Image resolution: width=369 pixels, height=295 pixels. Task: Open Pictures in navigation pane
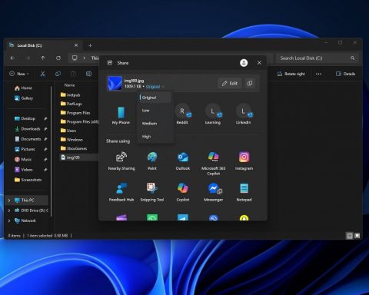click(25, 149)
